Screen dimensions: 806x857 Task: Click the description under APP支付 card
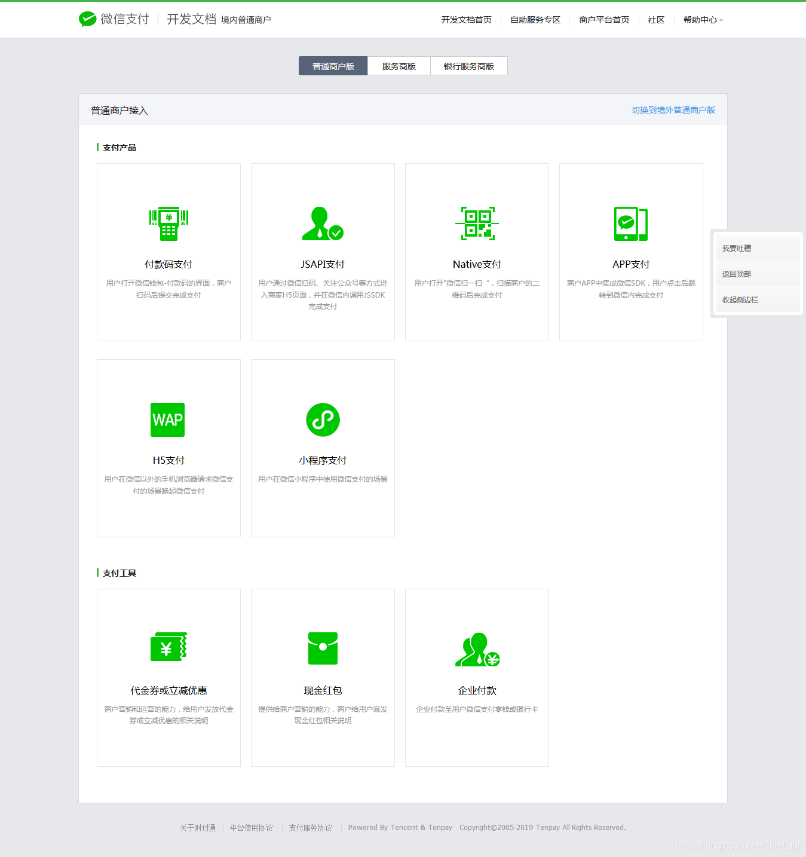pos(631,289)
